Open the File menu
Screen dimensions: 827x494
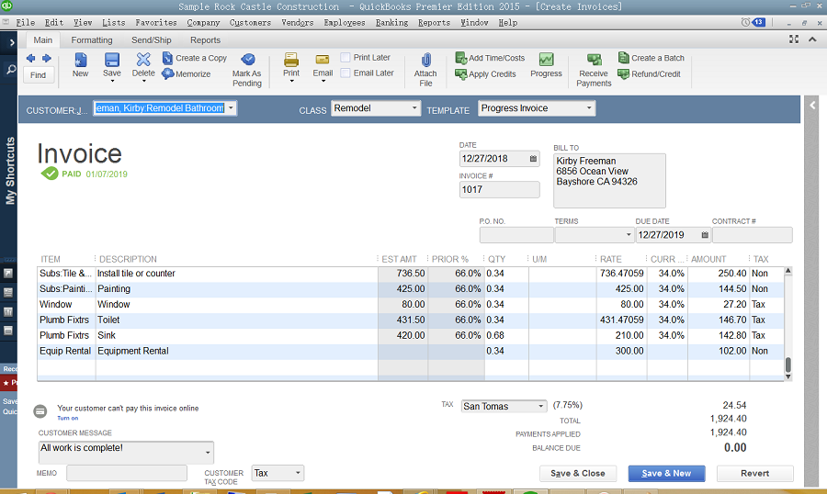pos(26,23)
